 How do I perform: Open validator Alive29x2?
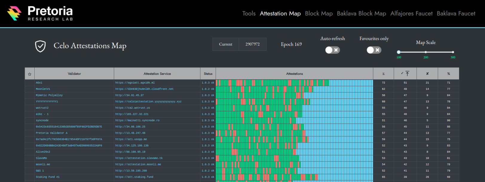click(x=43, y=152)
